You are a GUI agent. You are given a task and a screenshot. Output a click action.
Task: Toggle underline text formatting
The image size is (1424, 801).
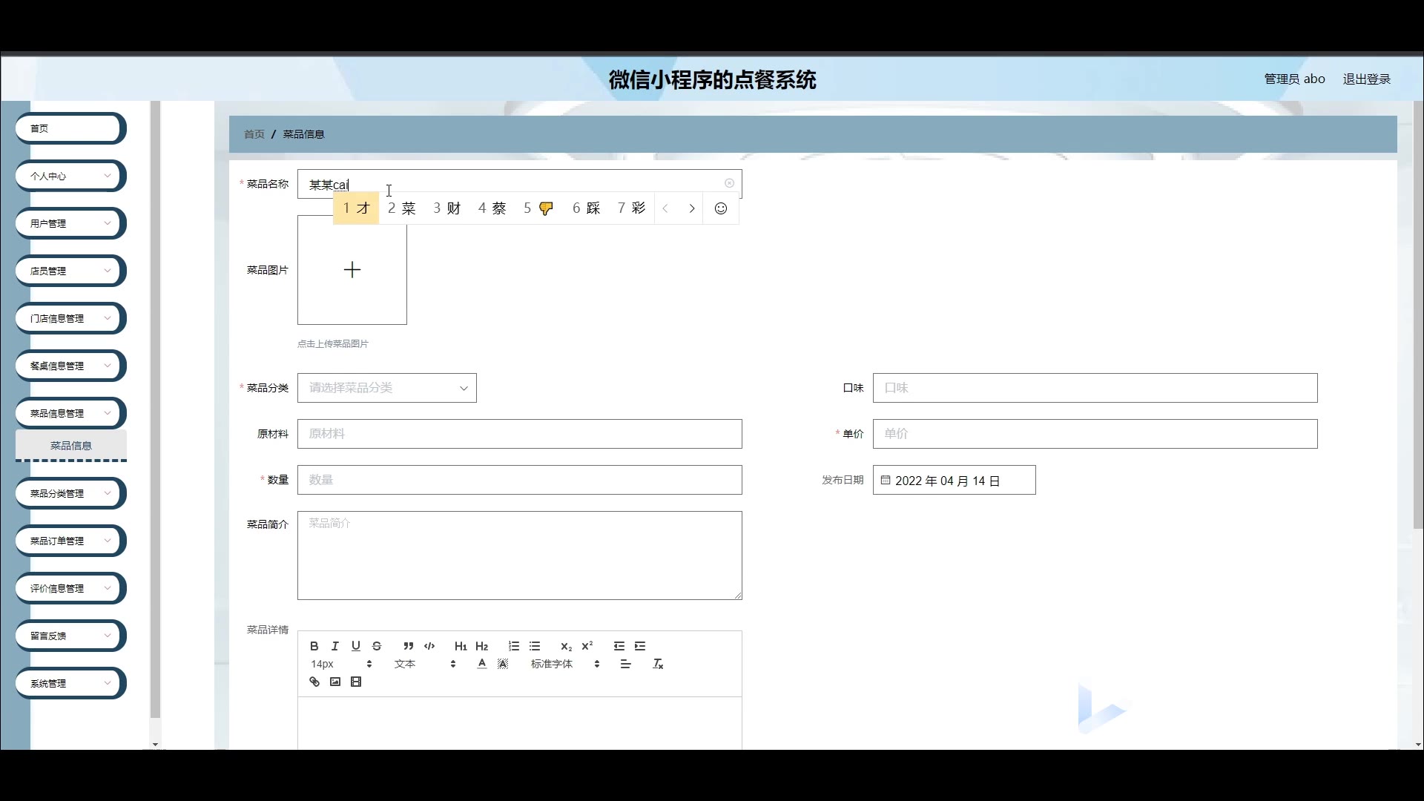click(x=355, y=646)
